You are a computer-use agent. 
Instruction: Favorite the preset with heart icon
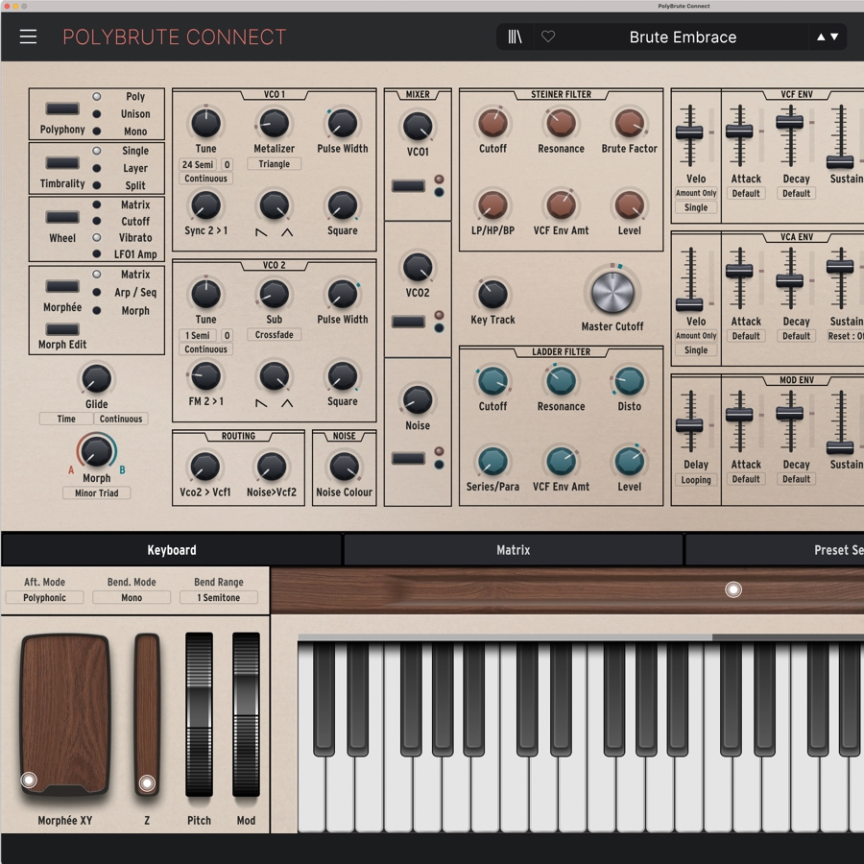click(548, 36)
